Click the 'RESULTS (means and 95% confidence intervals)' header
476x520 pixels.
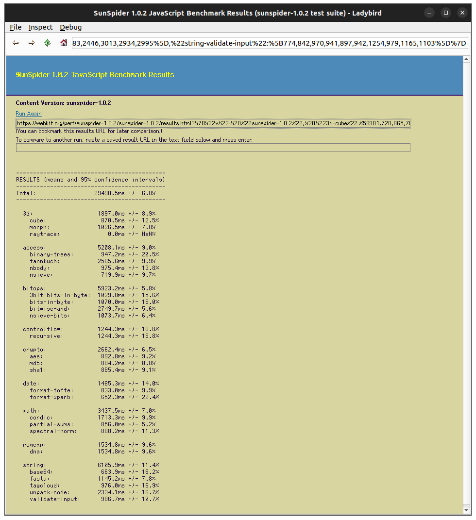click(90, 180)
